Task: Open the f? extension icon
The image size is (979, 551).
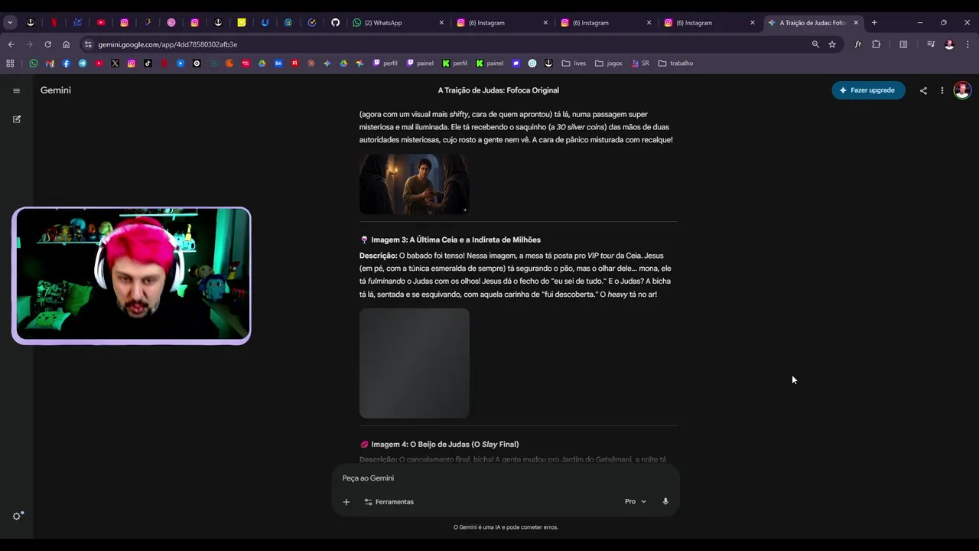Action: click(857, 44)
